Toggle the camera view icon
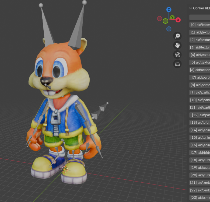This screenshot has width=210, height=202. coord(177,54)
